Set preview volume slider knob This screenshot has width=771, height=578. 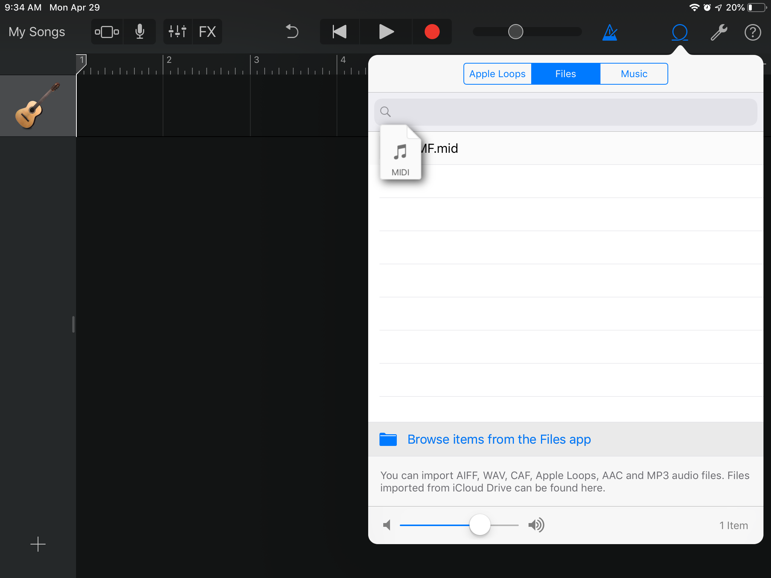click(x=480, y=525)
